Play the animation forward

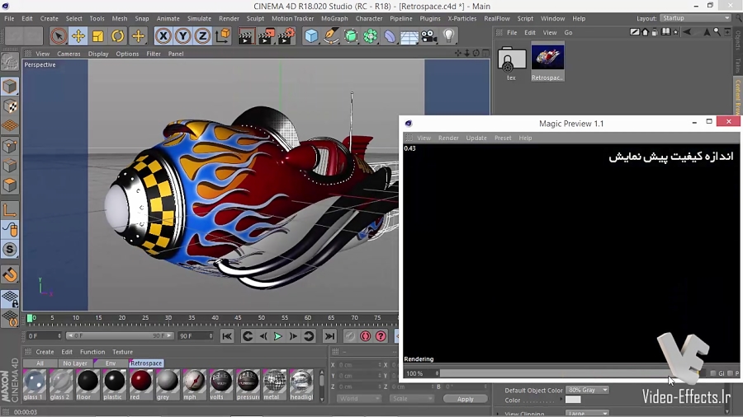[x=278, y=336]
